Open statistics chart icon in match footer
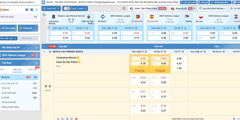This screenshot has width=240, height=120. click(67, 118)
